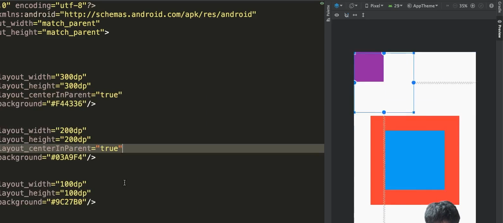This screenshot has height=223, width=503.
Task: Select the Preview side panel tab
Action: pos(500,29)
